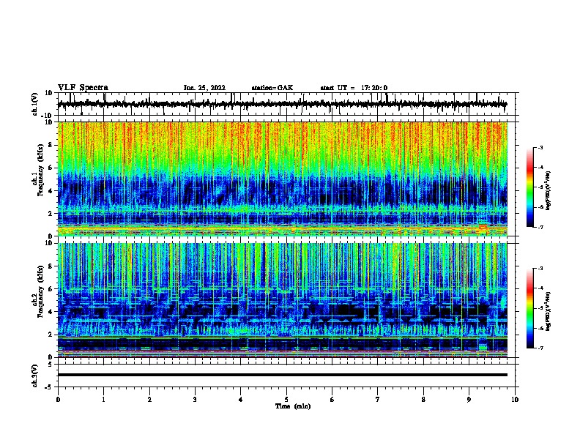Click the "-5" tick on ch.3(V) axis
This screenshot has width=580, height=448.
[49, 387]
